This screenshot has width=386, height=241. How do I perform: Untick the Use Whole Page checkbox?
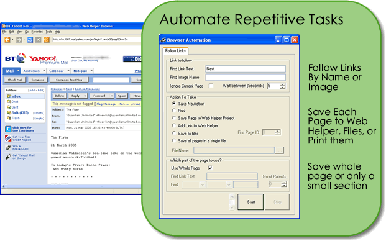[209, 168]
